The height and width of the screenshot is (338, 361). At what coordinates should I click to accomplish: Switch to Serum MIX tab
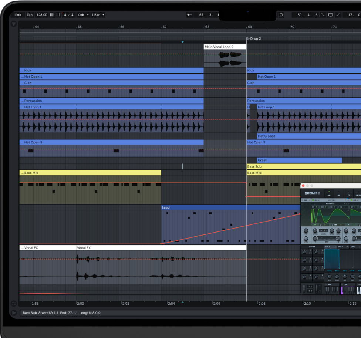click(x=338, y=194)
